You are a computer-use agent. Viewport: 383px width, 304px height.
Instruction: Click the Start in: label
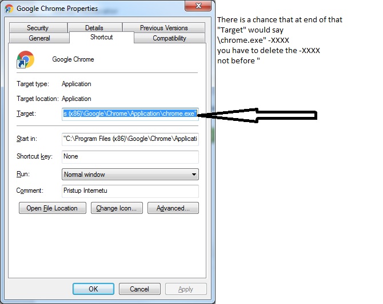[27, 139]
